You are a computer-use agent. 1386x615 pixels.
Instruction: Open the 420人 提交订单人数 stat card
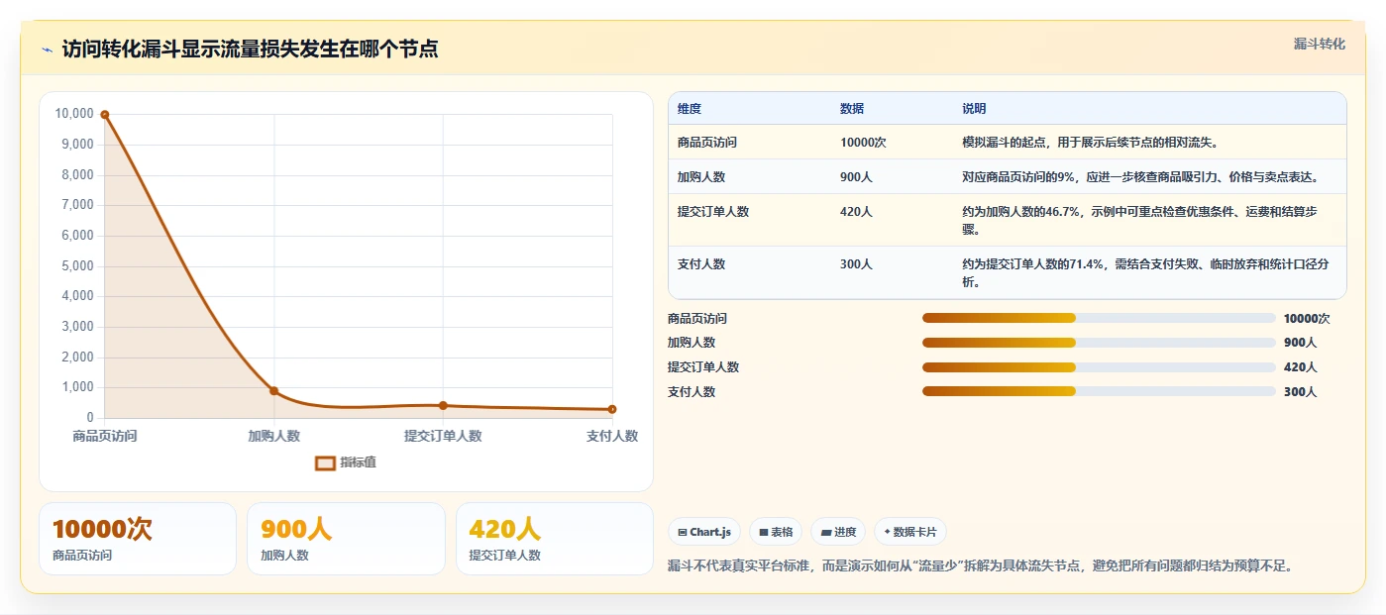point(555,539)
